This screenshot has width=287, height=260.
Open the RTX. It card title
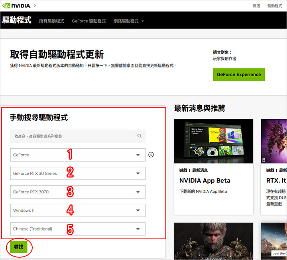coord(276,181)
